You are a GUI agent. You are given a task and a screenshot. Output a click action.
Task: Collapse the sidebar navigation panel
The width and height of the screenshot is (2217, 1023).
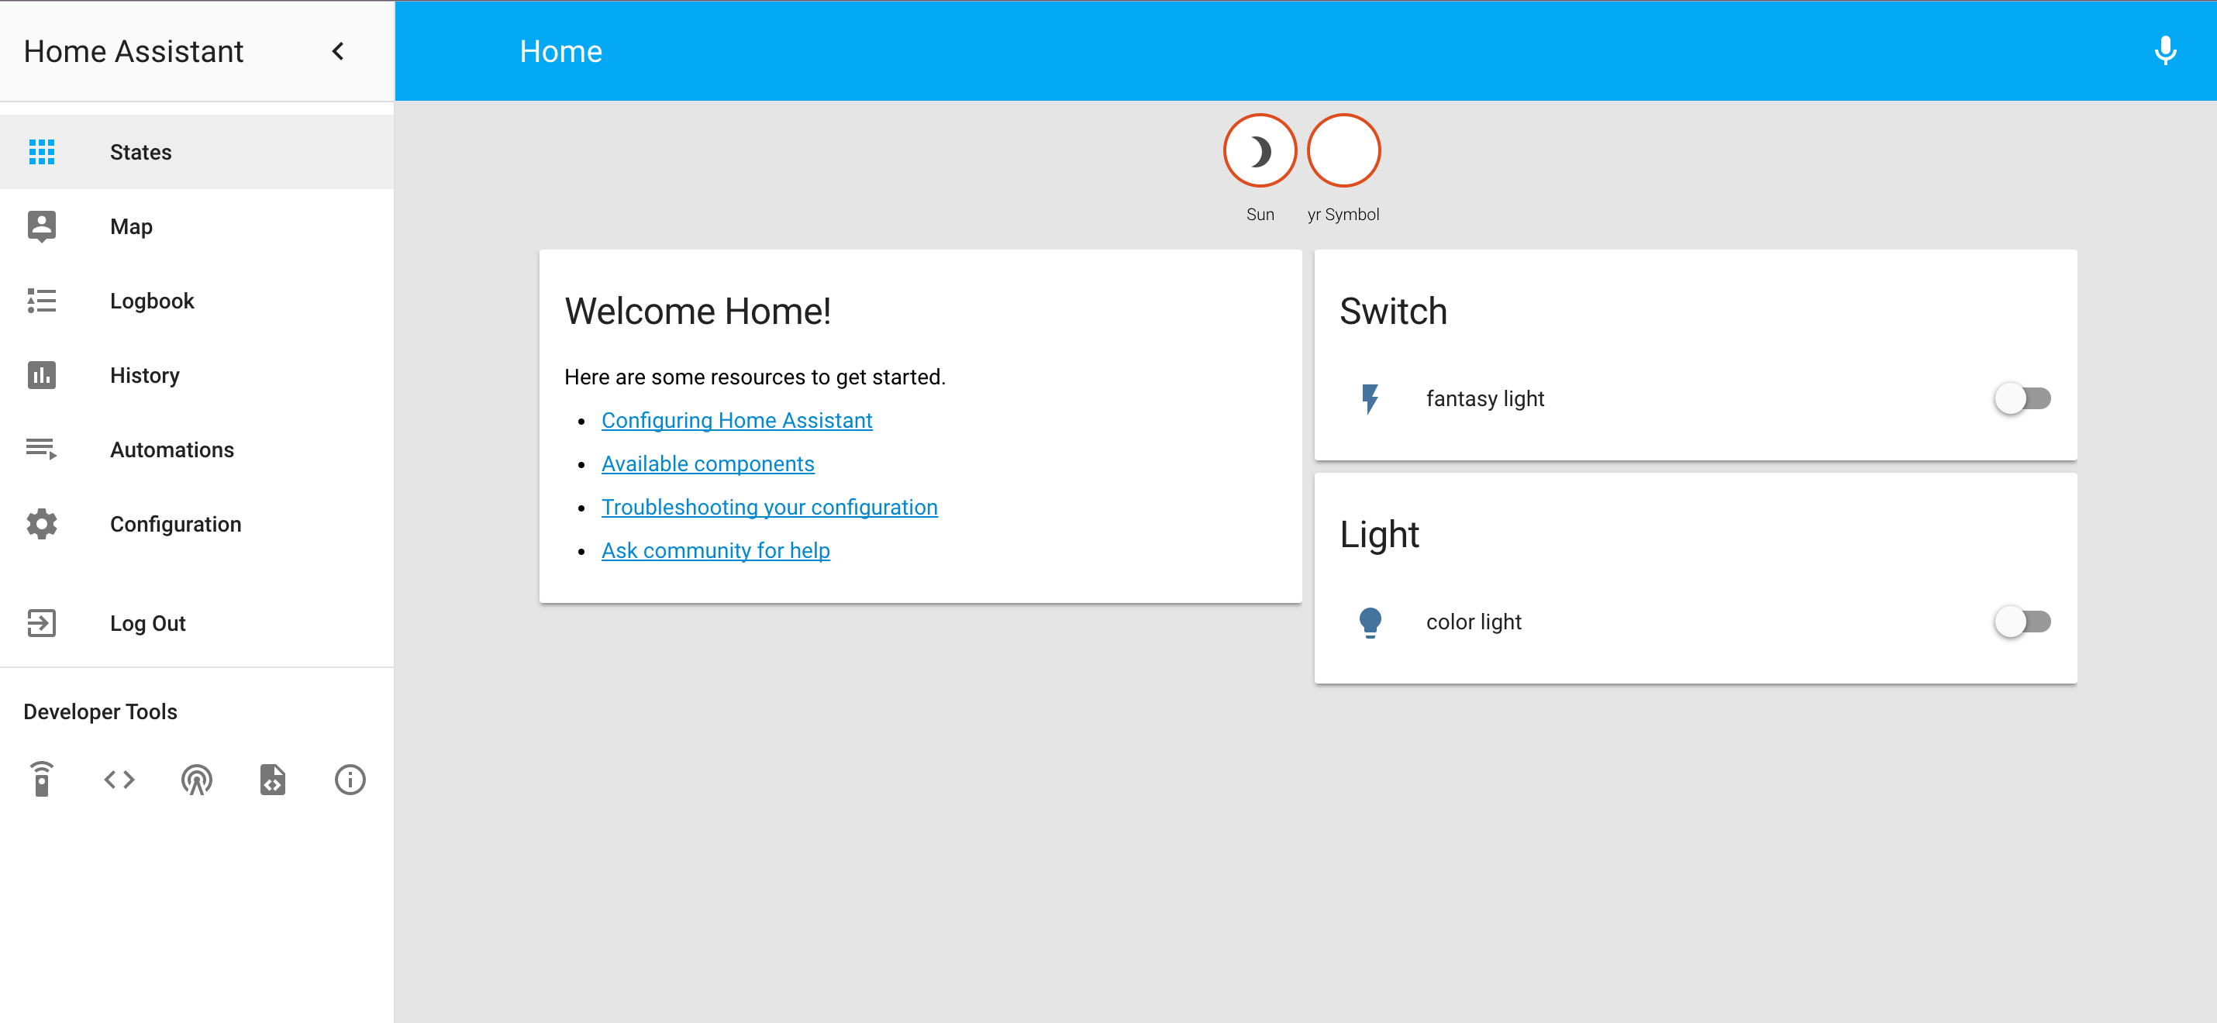pyautogui.click(x=338, y=51)
